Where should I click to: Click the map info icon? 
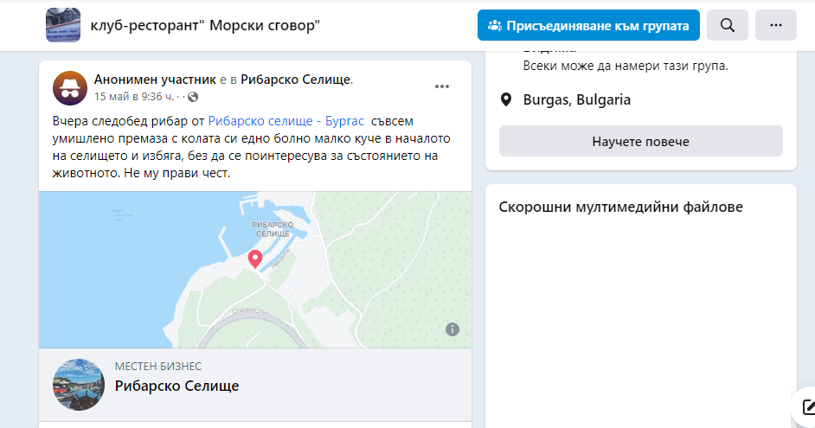(452, 329)
